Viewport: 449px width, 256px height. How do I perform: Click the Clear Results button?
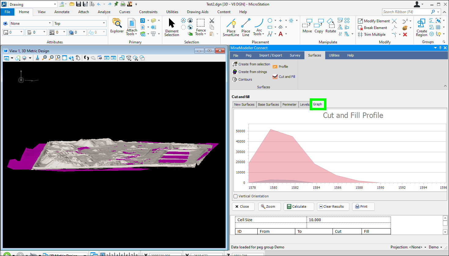click(x=331, y=207)
